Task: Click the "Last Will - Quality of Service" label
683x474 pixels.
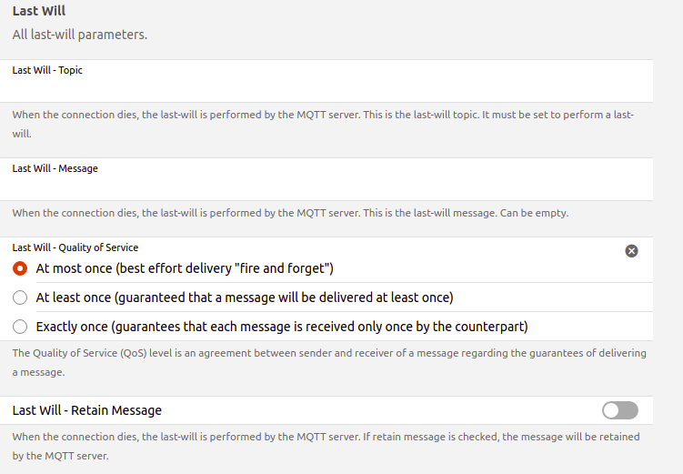Action: coord(75,247)
